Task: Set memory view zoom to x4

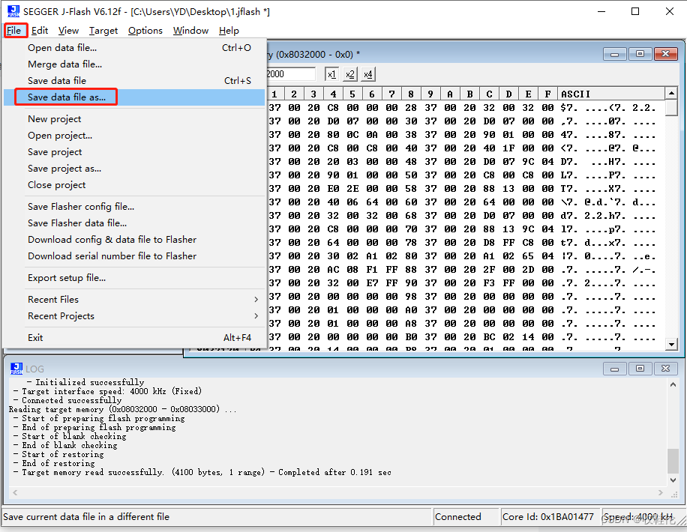Action: pyautogui.click(x=367, y=74)
